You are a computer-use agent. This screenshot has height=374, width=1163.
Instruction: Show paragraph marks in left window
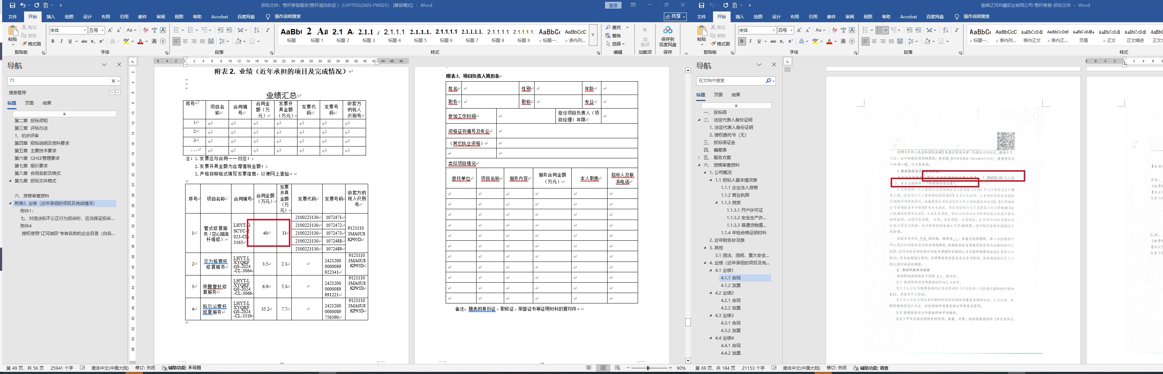point(268,30)
